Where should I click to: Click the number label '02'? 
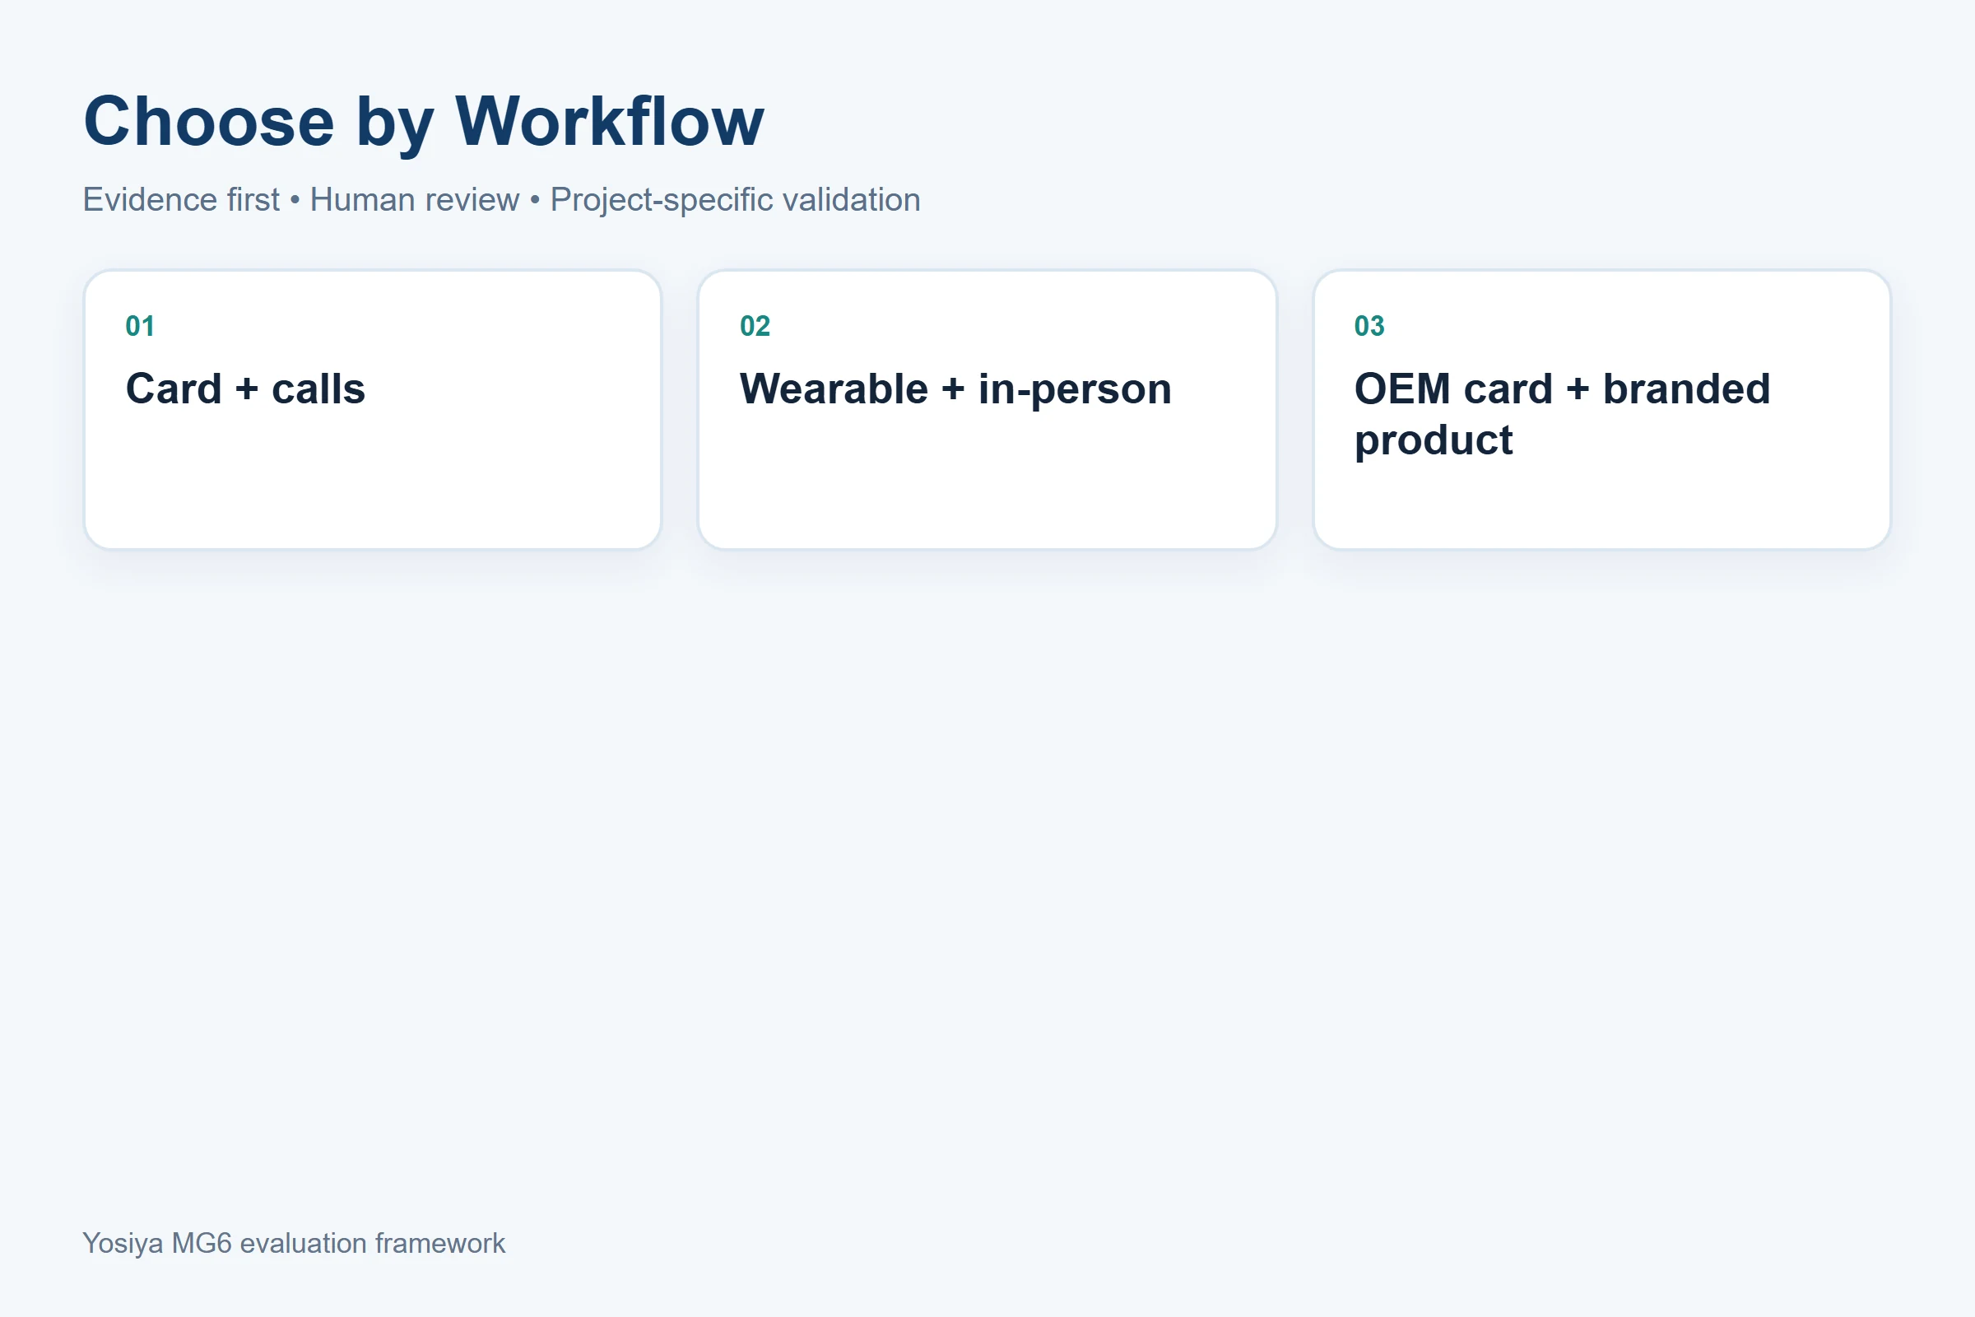755,326
